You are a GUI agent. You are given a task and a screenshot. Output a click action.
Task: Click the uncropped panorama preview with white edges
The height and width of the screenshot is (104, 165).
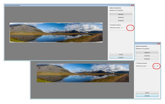[56, 32]
